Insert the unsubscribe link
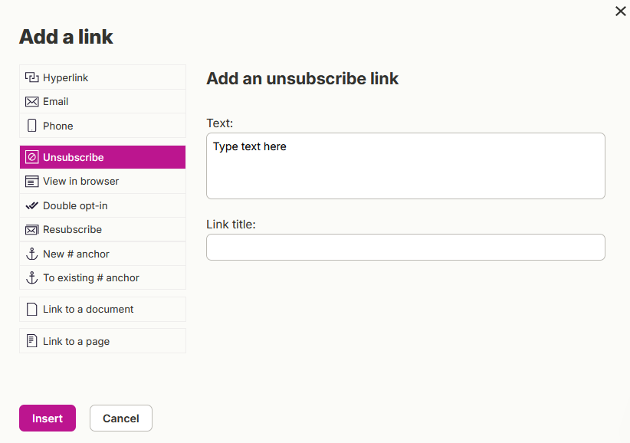Image resolution: width=630 pixels, height=443 pixels. click(48, 418)
